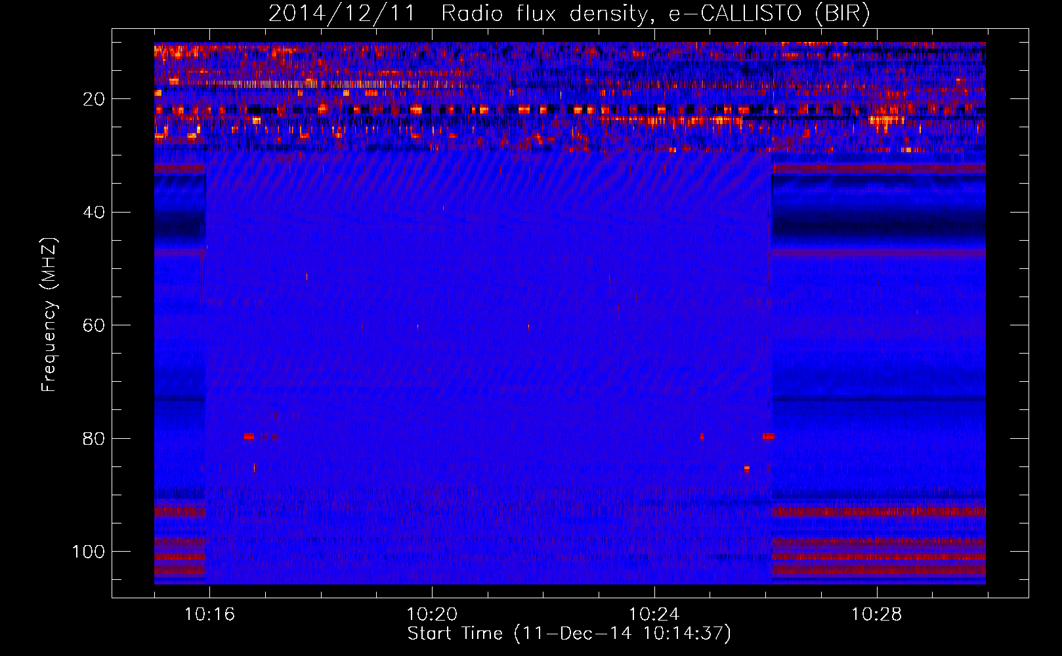
Task: Click the 100 MHz frequency tick label
Action: (89, 552)
